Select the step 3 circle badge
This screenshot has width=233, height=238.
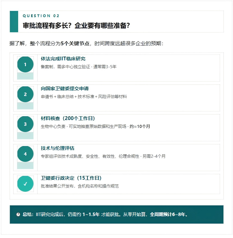(25, 124)
